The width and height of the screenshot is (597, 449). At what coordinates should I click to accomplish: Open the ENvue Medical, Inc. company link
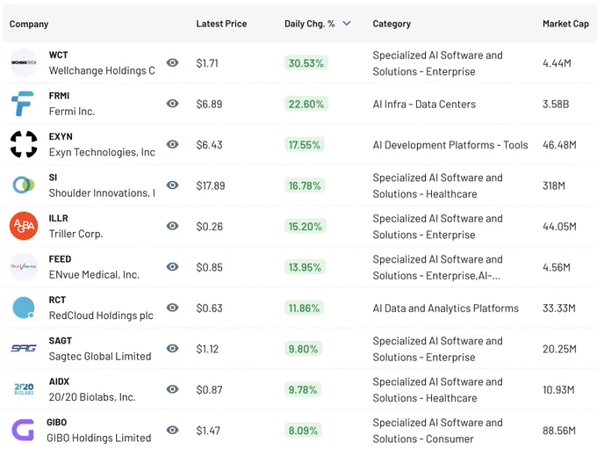(x=94, y=274)
